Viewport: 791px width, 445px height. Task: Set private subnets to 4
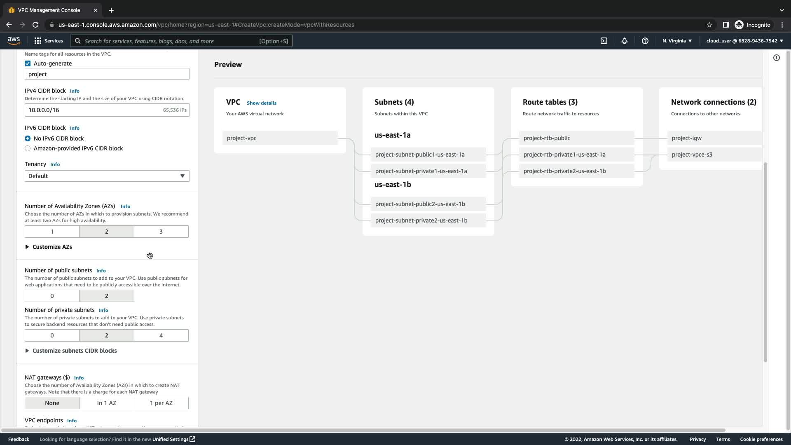coord(161,335)
